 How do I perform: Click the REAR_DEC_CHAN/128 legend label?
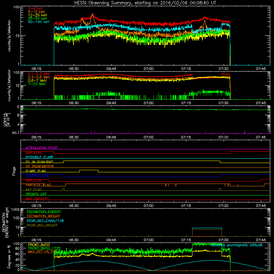tap(45, 221)
